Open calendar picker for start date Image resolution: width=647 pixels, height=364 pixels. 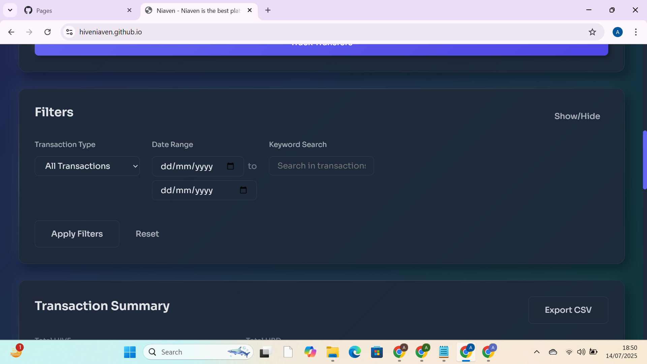coord(230,166)
